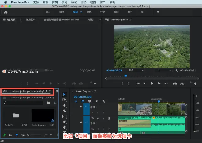Open Source Monitor button editor plus
The image size is (202, 143).
95,84
